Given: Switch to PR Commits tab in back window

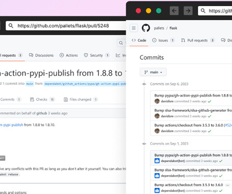Looking at the screenshot, I should coord(11,100).
